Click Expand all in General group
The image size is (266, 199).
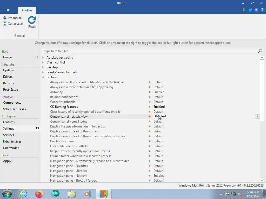pyautogui.click(x=12, y=18)
